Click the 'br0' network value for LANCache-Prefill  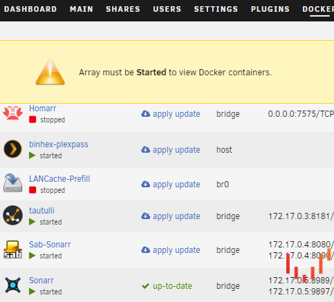point(223,185)
